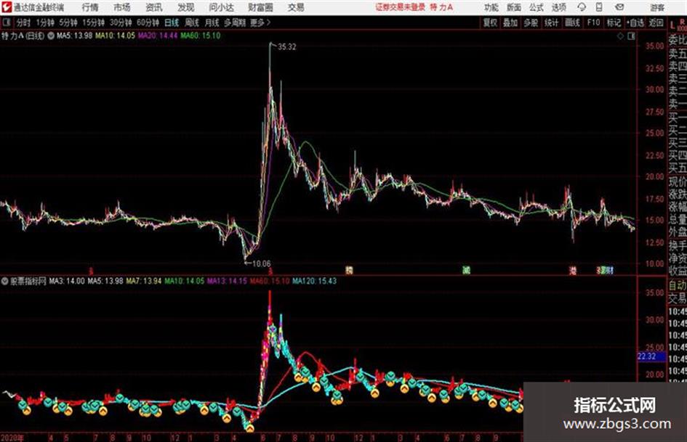Click the 游客 user account label
Image resolution: width=687 pixels, height=442 pixels.
(x=656, y=7)
